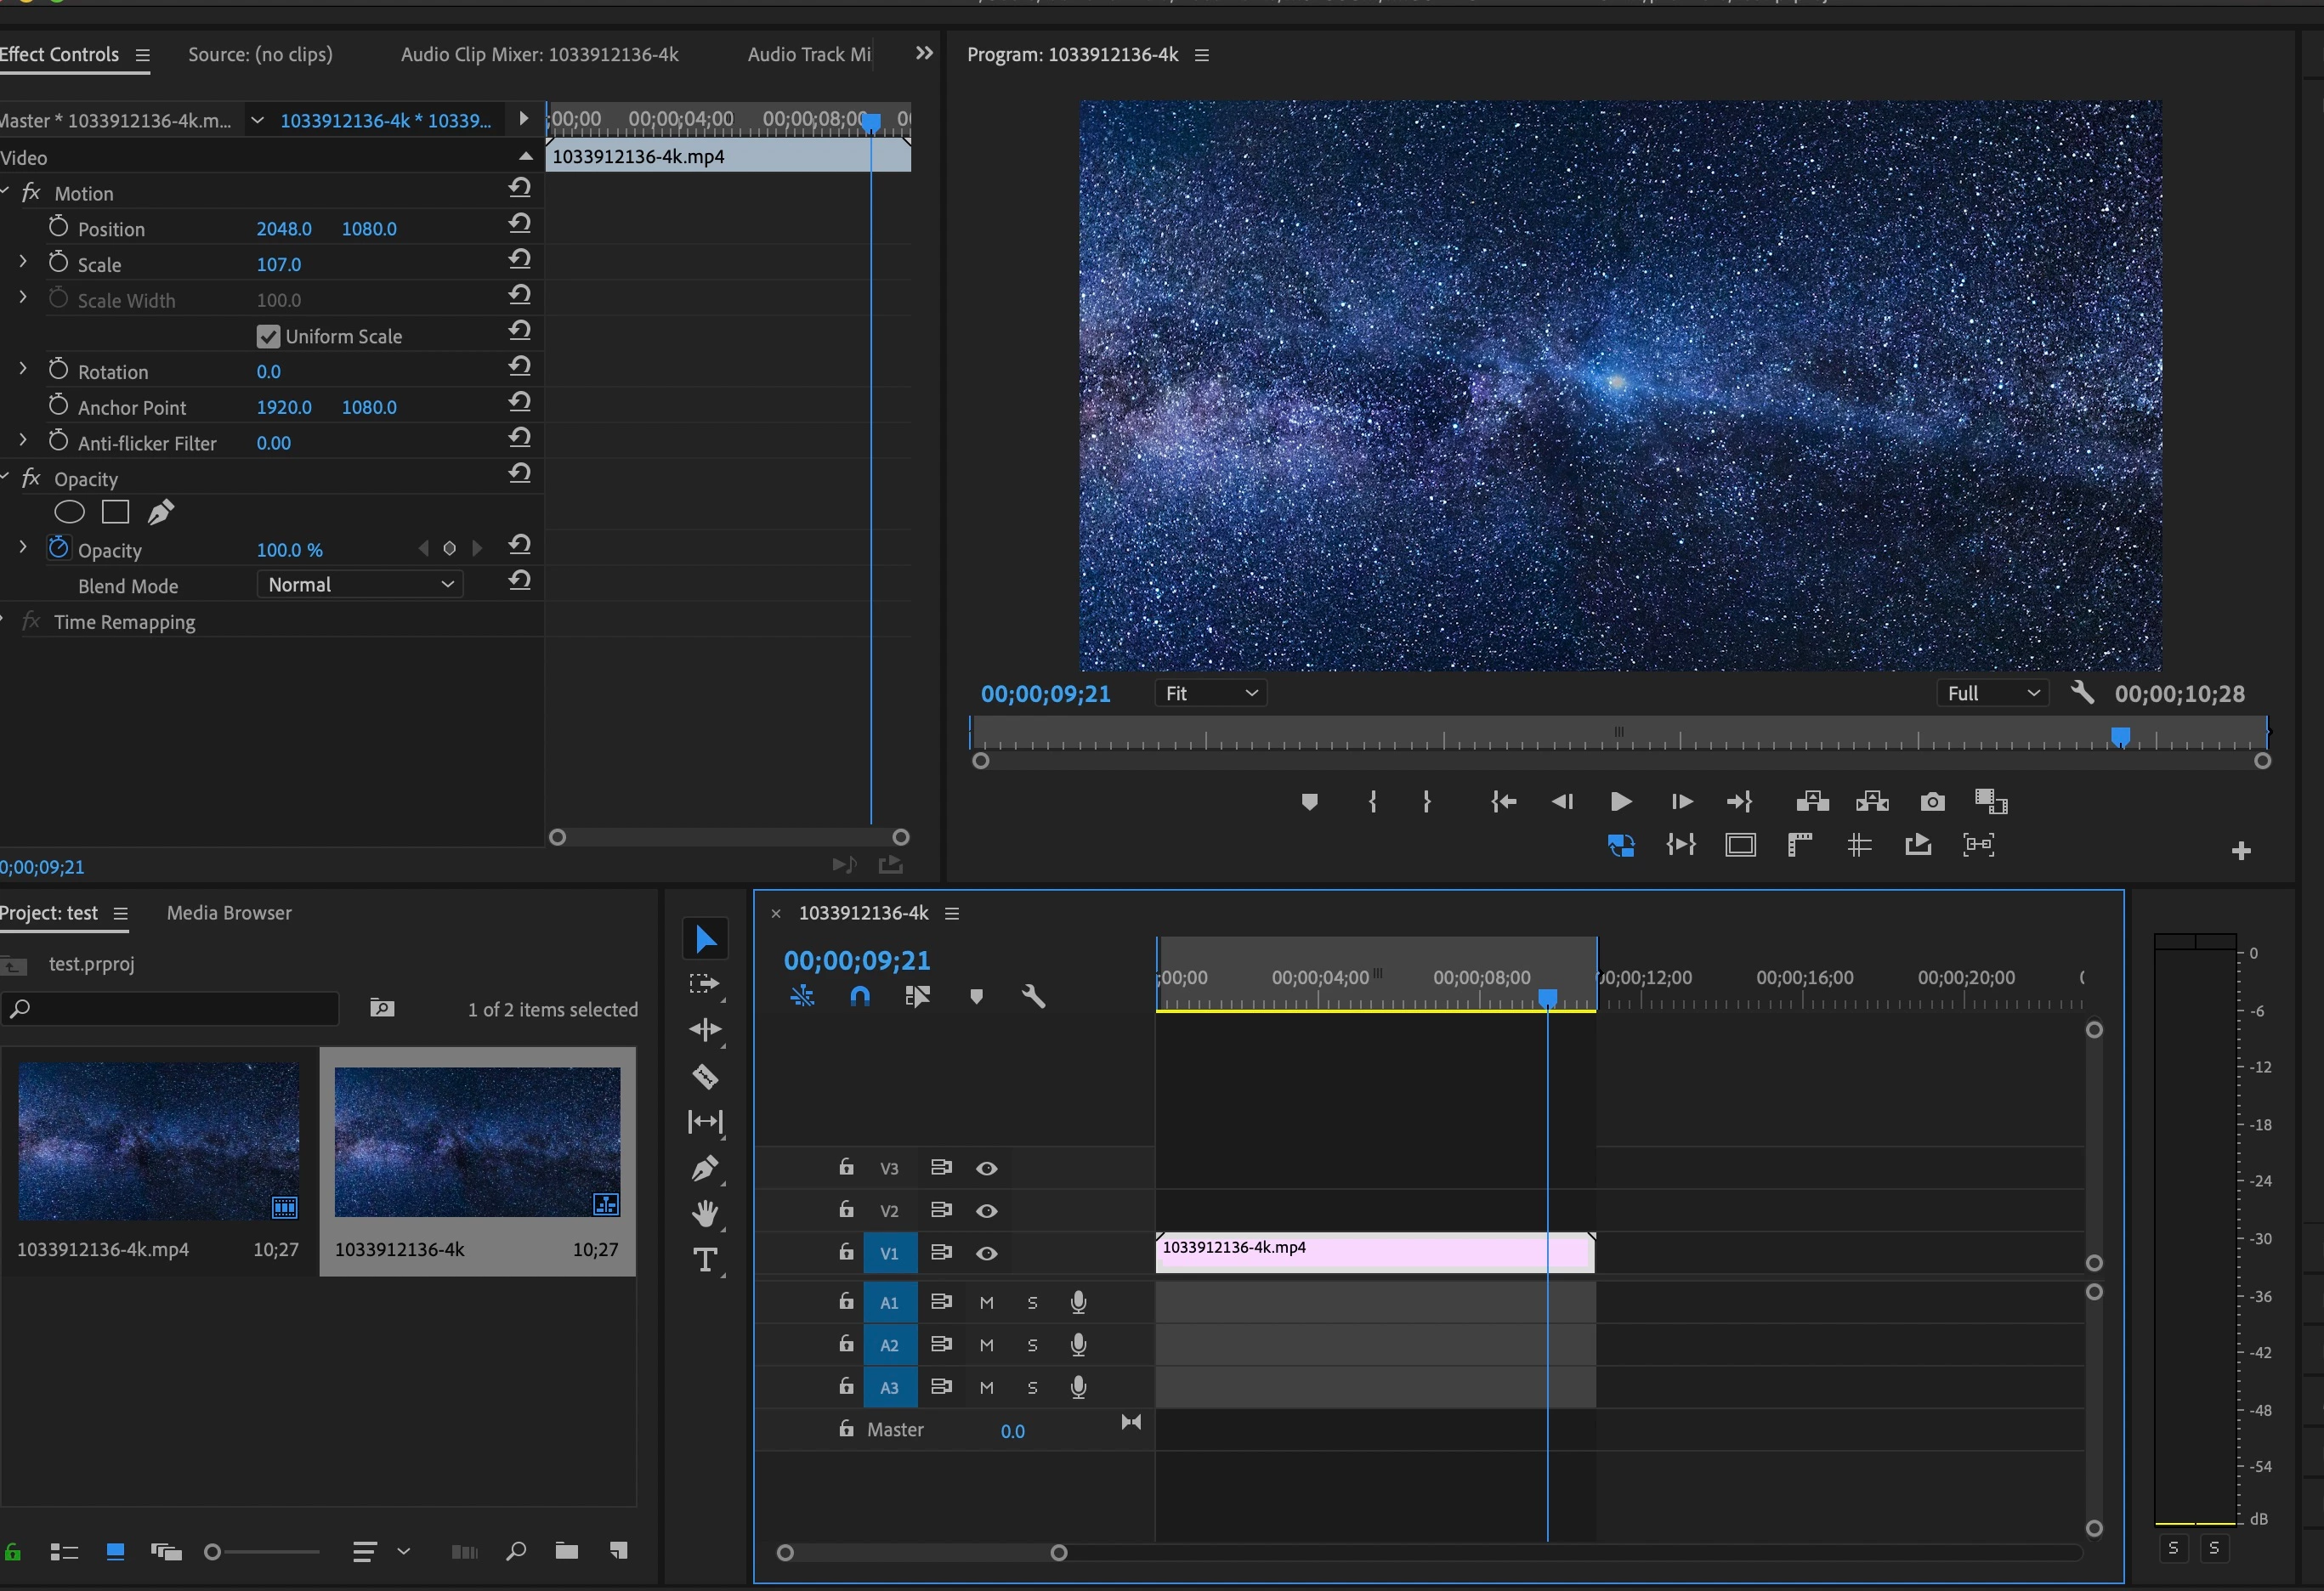2324x1591 pixels.
Task: Click the Scale value 107.0
Action: coord(278,265)
